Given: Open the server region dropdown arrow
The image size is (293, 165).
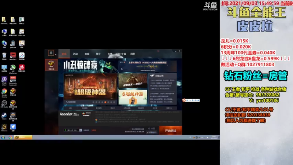Looking at the screenshot, I should pos(81,130).
